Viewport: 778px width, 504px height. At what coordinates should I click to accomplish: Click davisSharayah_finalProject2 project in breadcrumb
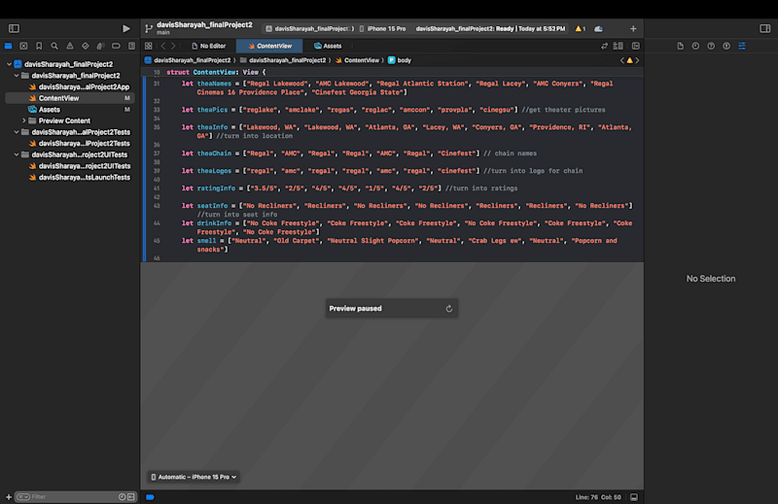coord(188,60)
